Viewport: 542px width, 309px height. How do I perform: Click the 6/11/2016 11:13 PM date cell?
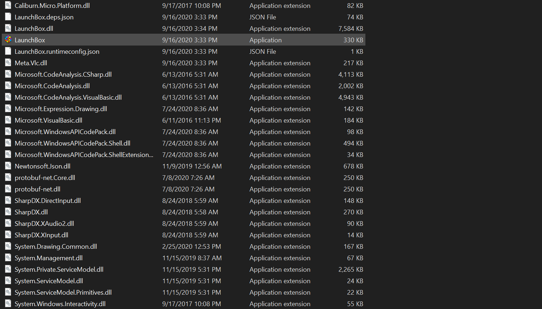pyautogui.click(x=192, y=120)
